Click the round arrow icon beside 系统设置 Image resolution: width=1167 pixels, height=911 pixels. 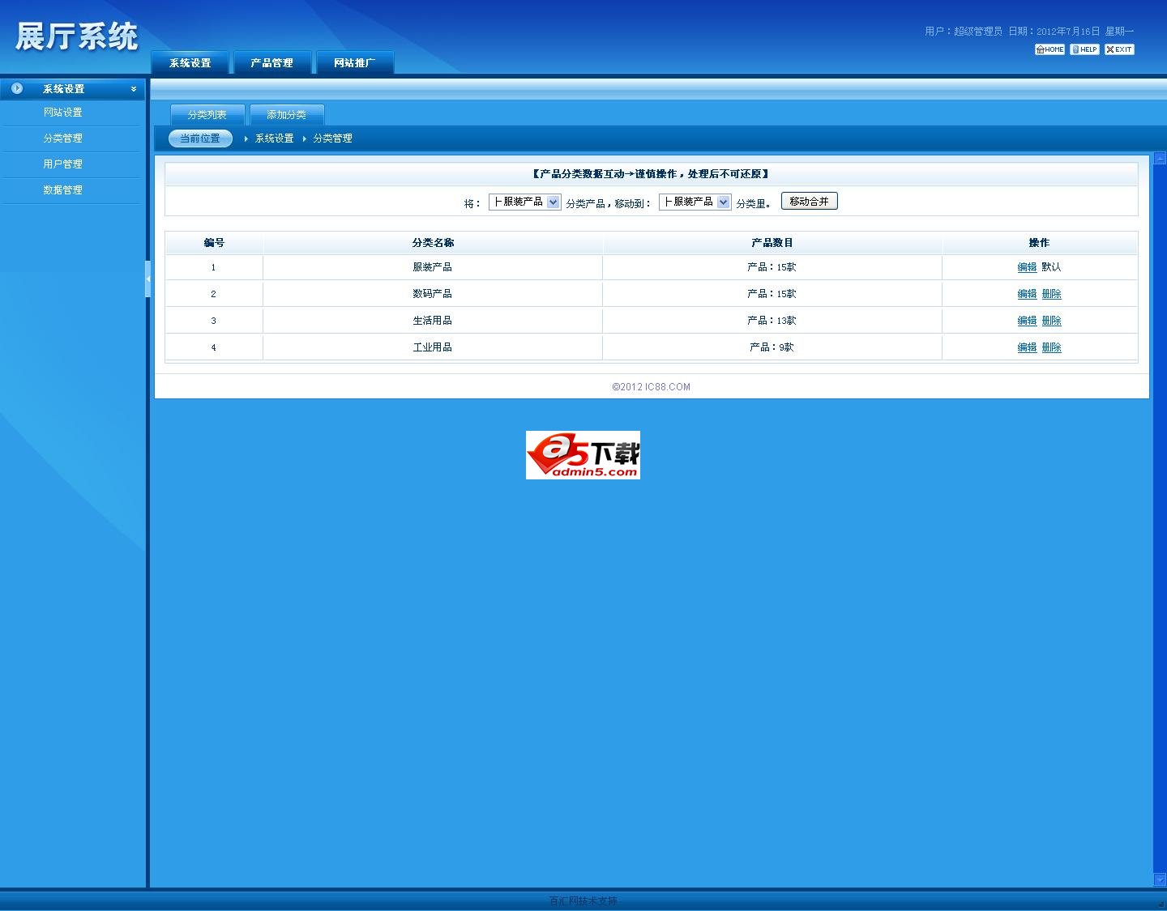(17, 88)
